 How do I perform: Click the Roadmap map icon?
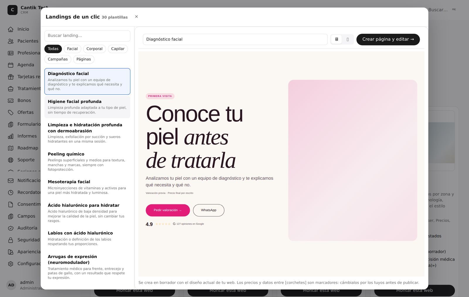tap(11, 148)
